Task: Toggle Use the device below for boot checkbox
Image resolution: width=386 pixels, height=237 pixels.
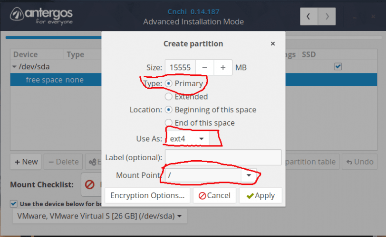Action: pos(13,204)
